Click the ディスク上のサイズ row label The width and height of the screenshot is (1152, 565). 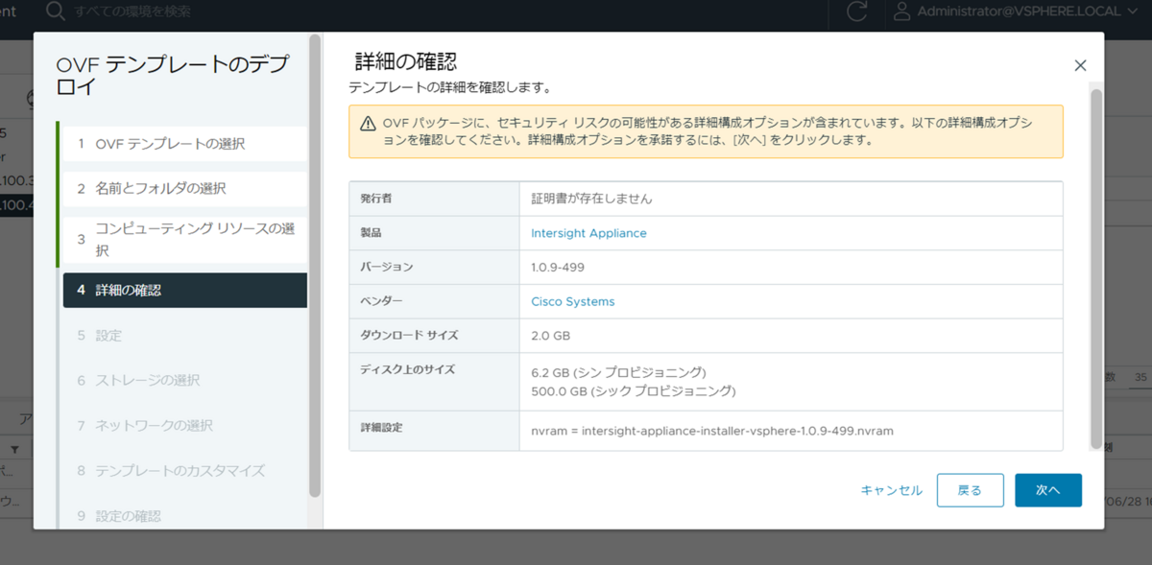click(407, 369)
